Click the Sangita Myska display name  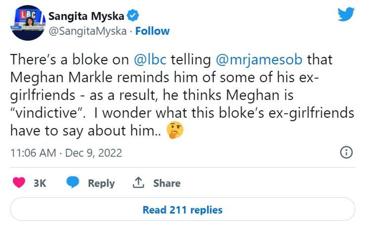click(87, 16)
